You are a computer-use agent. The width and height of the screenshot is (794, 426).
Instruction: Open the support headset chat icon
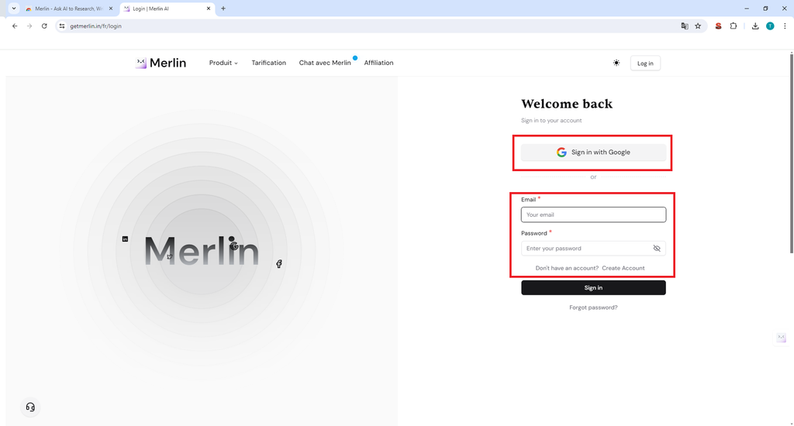(30, 407)
